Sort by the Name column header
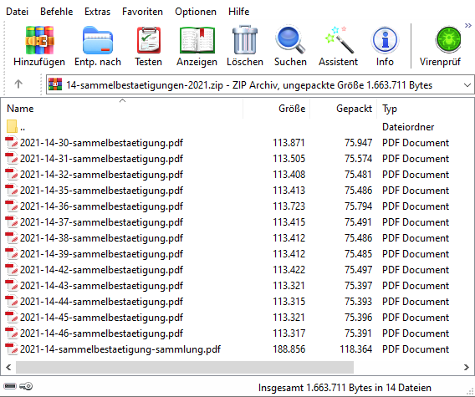Image resolution: width=475 pixels, height=397 pixels. click(x=122, y=109)
